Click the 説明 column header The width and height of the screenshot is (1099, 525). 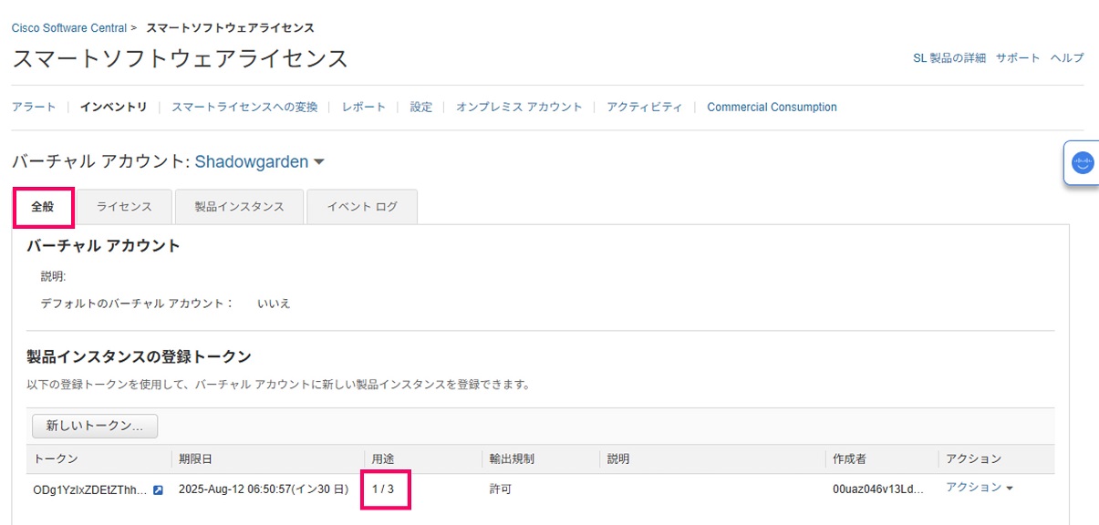point(618,458)
